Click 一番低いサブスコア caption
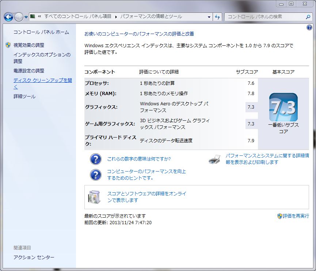316x271 pixels. (x=283, y=128)
